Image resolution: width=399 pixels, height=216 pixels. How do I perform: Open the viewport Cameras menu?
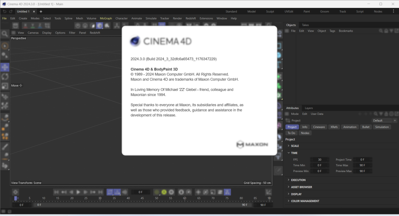[33, 33]
